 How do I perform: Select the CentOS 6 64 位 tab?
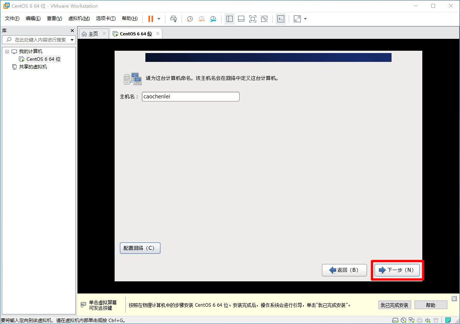(136, 34)
